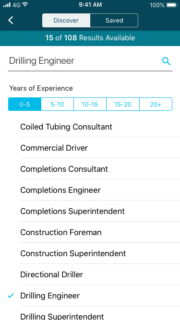Select 20+ years of experience
180x320 pixels.
pos(156,104)
